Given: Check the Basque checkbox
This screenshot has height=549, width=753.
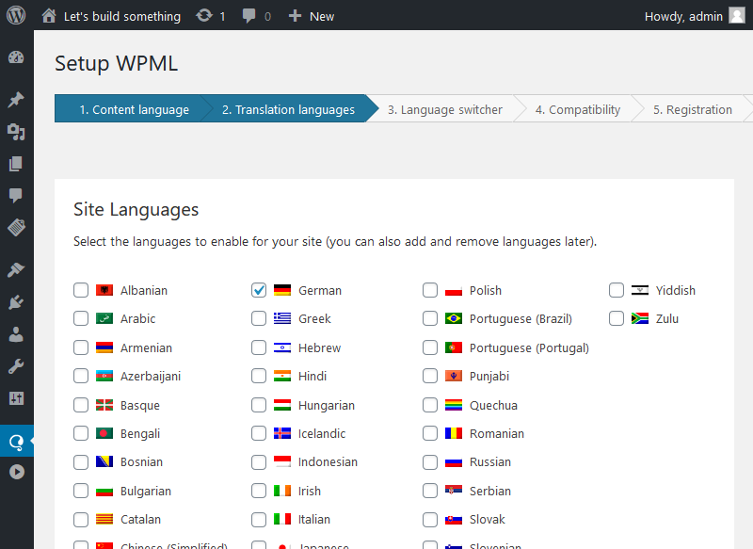Looking at the screenshot, I should [x=81, y=405].
